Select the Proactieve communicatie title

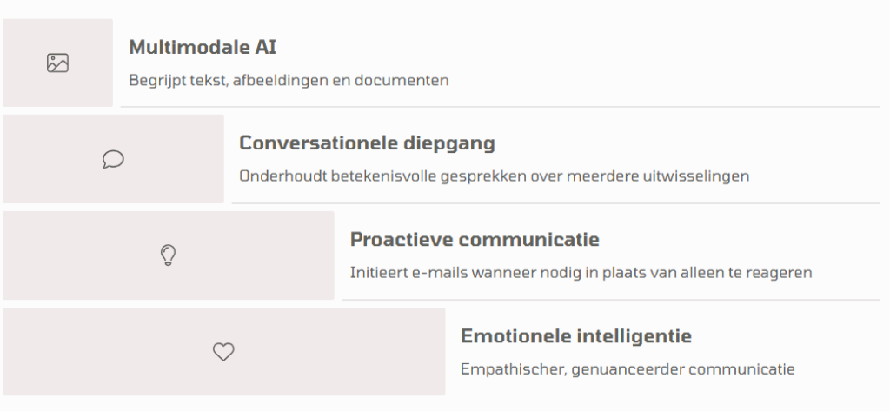coord(475,239)
